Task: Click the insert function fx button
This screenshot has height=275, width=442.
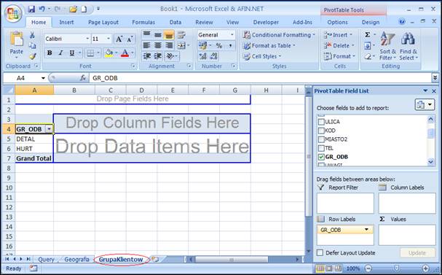Action: tap(83, 78)
